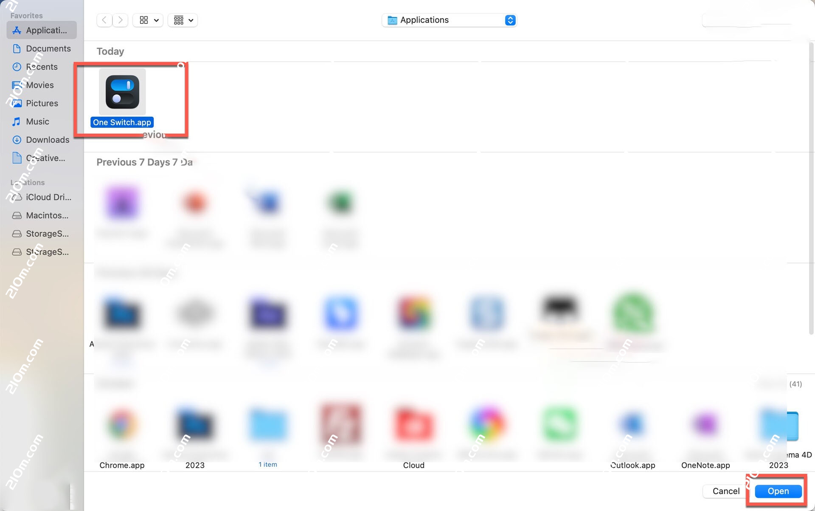Click the Open button

[778, 491]
